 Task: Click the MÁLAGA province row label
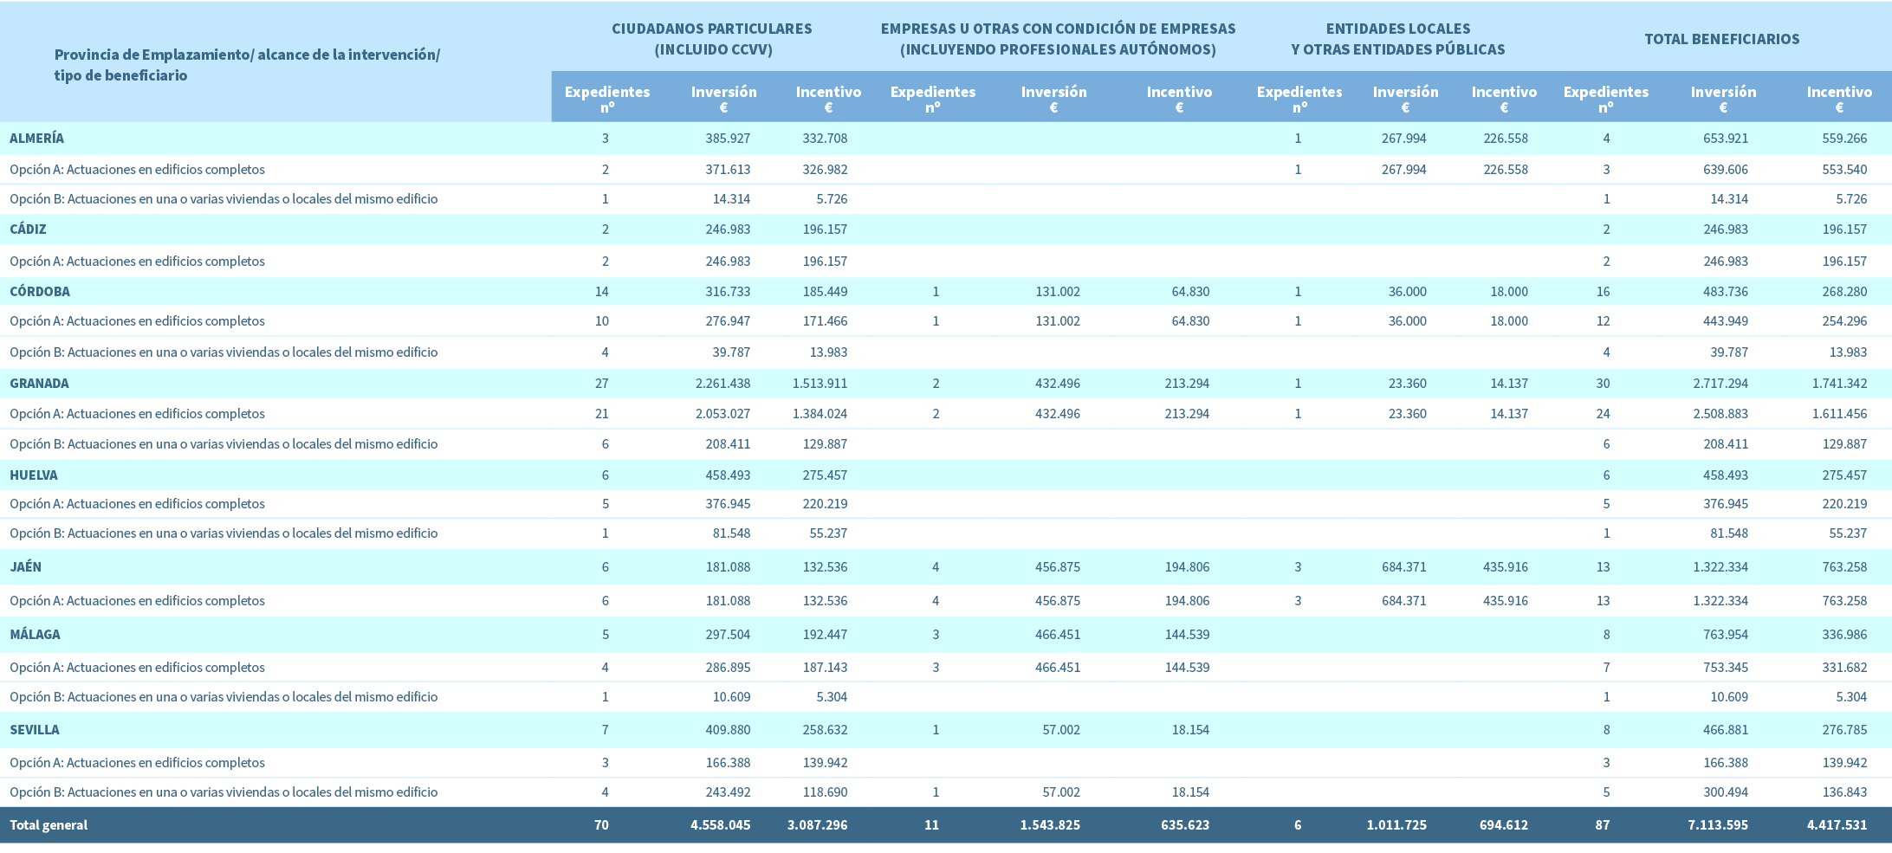[35, 635]
